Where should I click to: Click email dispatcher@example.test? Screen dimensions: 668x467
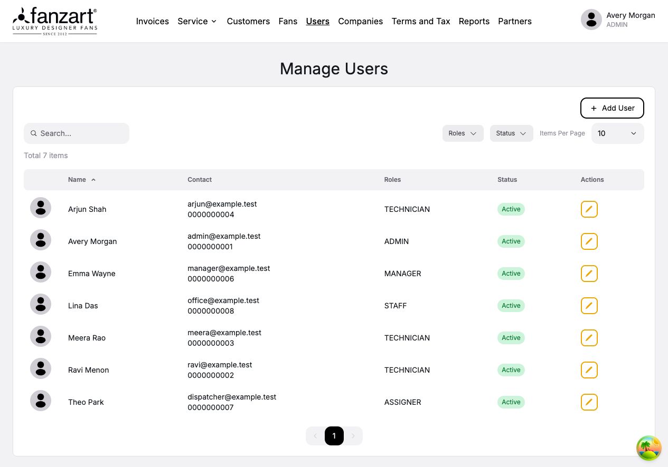[232, 397]
